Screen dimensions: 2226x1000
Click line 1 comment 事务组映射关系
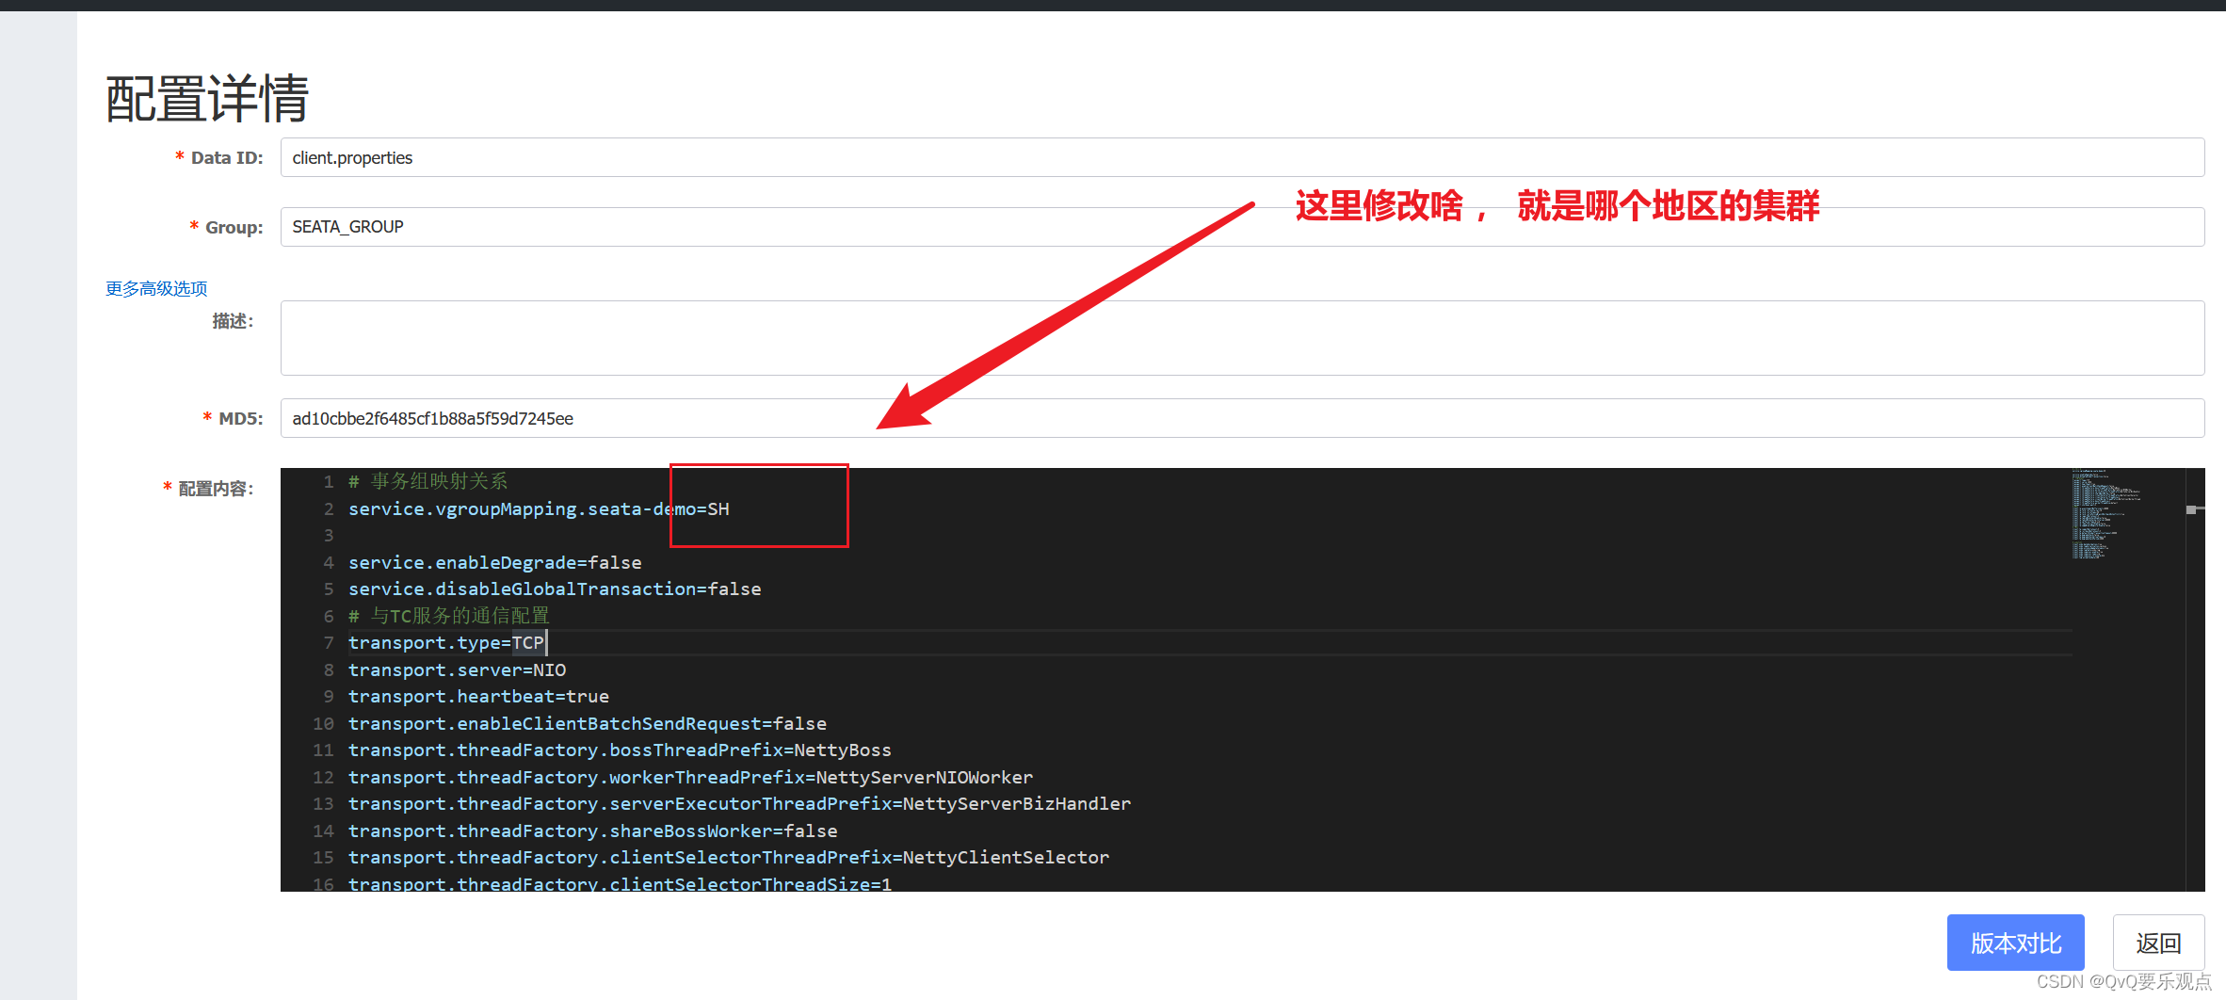click(x=428, y=481)
